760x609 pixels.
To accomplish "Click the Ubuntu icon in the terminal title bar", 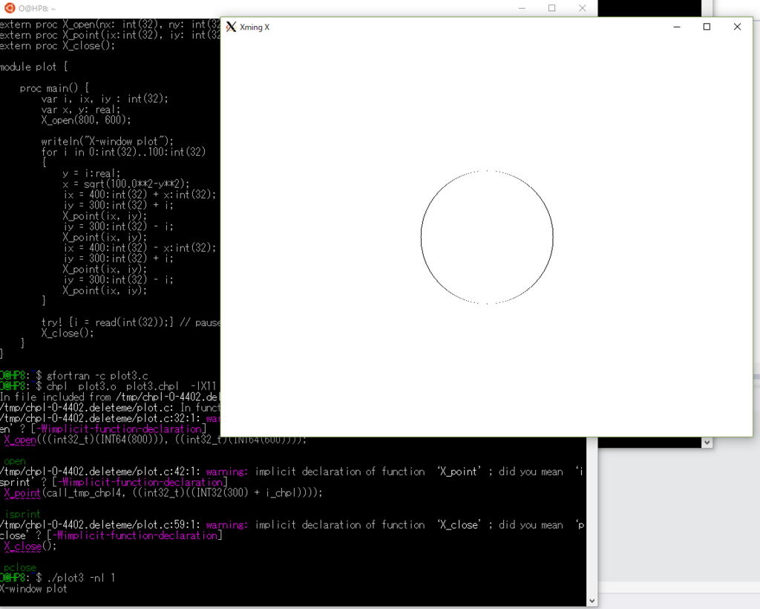I will coord(7,8).
